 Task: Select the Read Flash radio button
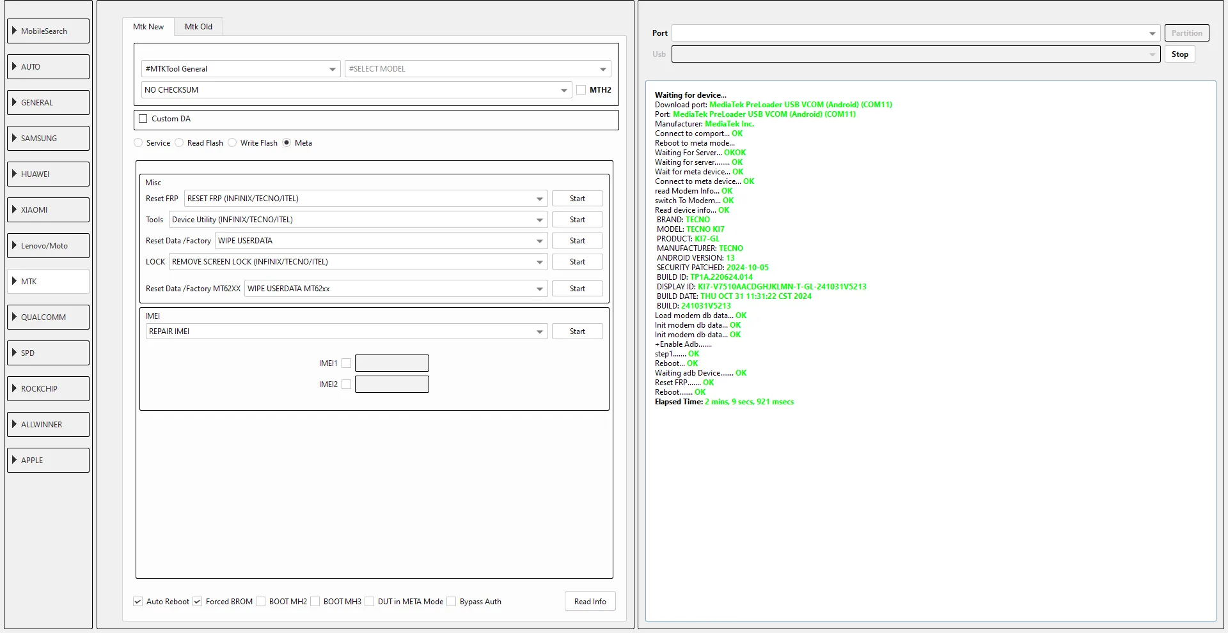[180, 143]
